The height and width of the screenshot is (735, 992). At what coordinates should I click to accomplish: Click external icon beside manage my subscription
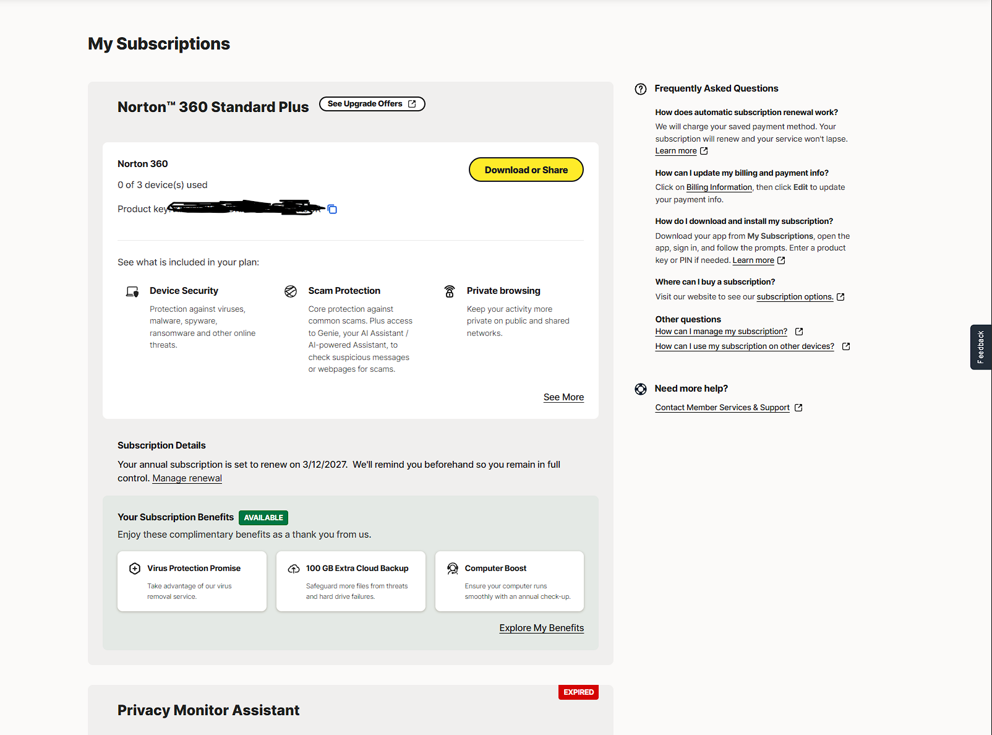click(799, 332)
